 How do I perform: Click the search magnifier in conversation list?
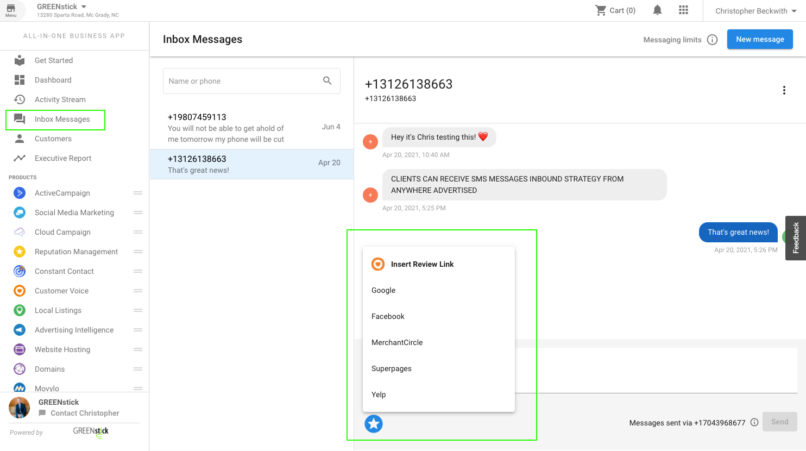point(328,80)
